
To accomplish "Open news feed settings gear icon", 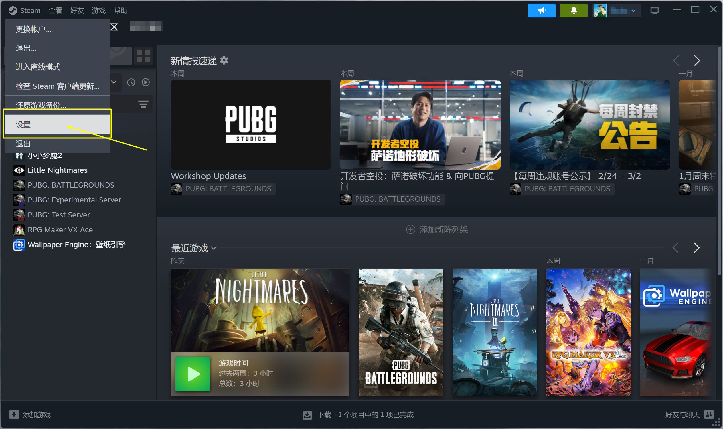I will tap(224, 60).
